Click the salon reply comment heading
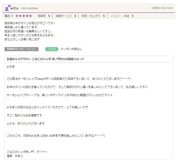This screenshot has height=163, width=178. tap(46, 59)
